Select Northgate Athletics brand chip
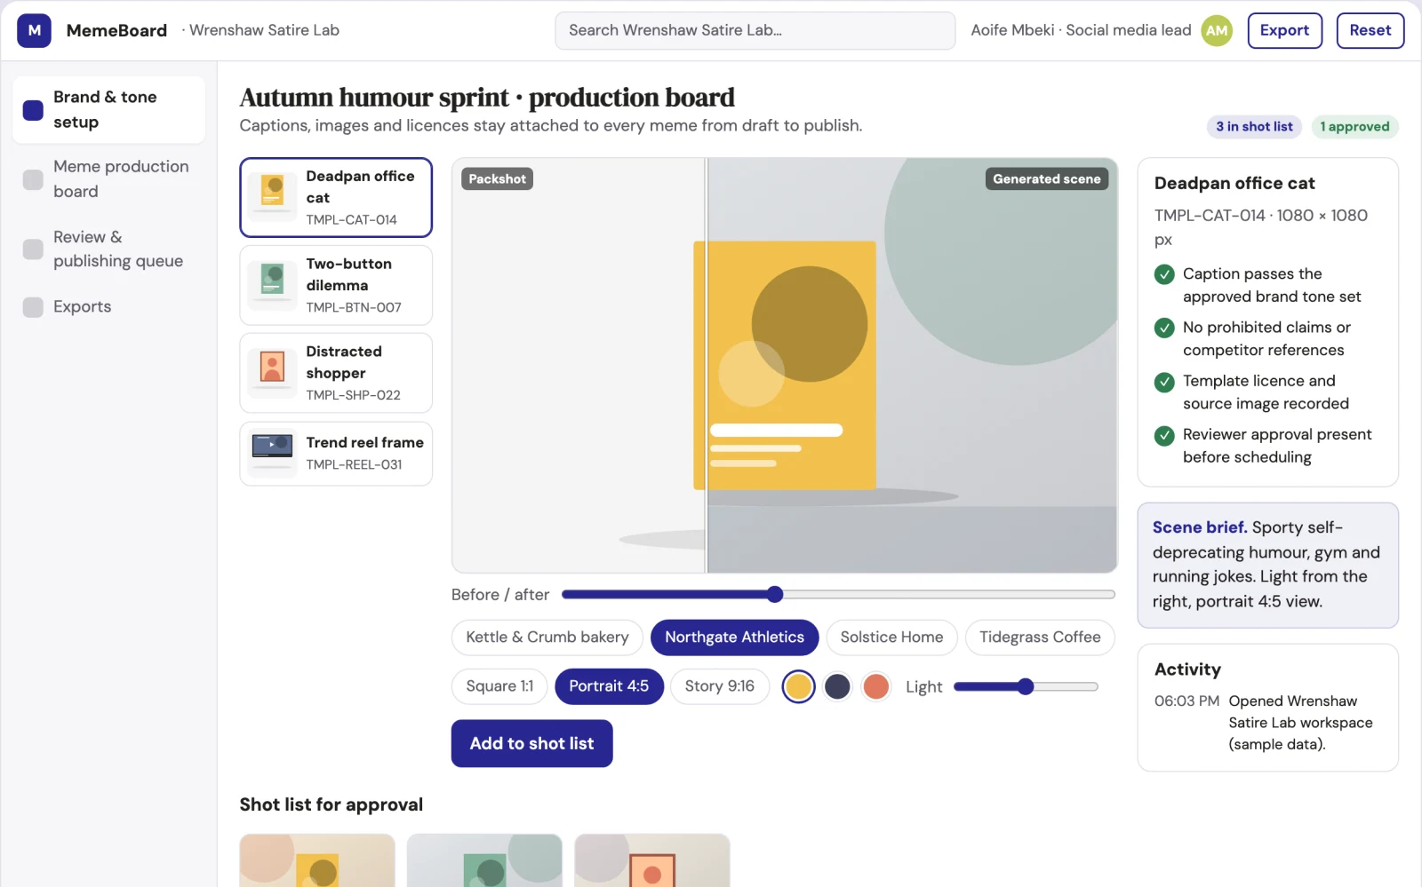Image resolution: width=1422 pixels, height=887 pixels. point(734,638)
